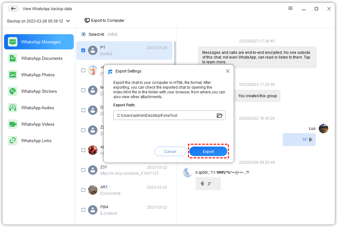Viewport: 339px width, 227px height.
Task: Browse folder icon in Export Path
Action: tap(219, 116)
